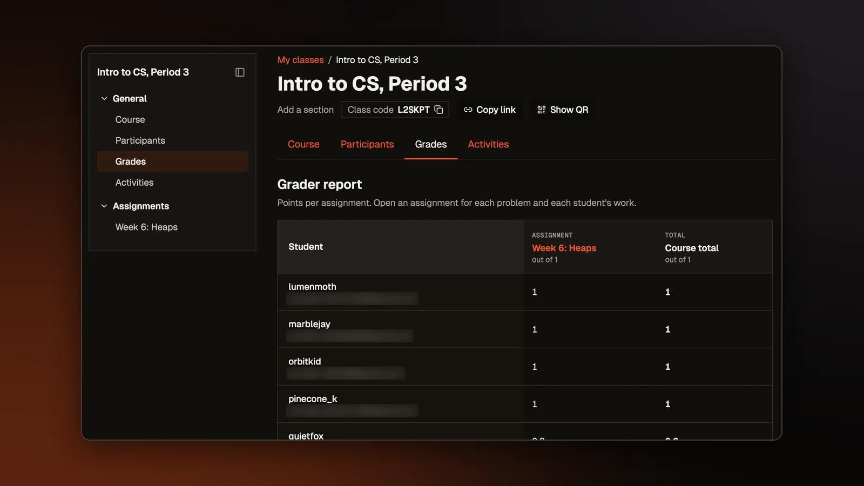Click Add a section
864x486 pixels.
[306, 110]
